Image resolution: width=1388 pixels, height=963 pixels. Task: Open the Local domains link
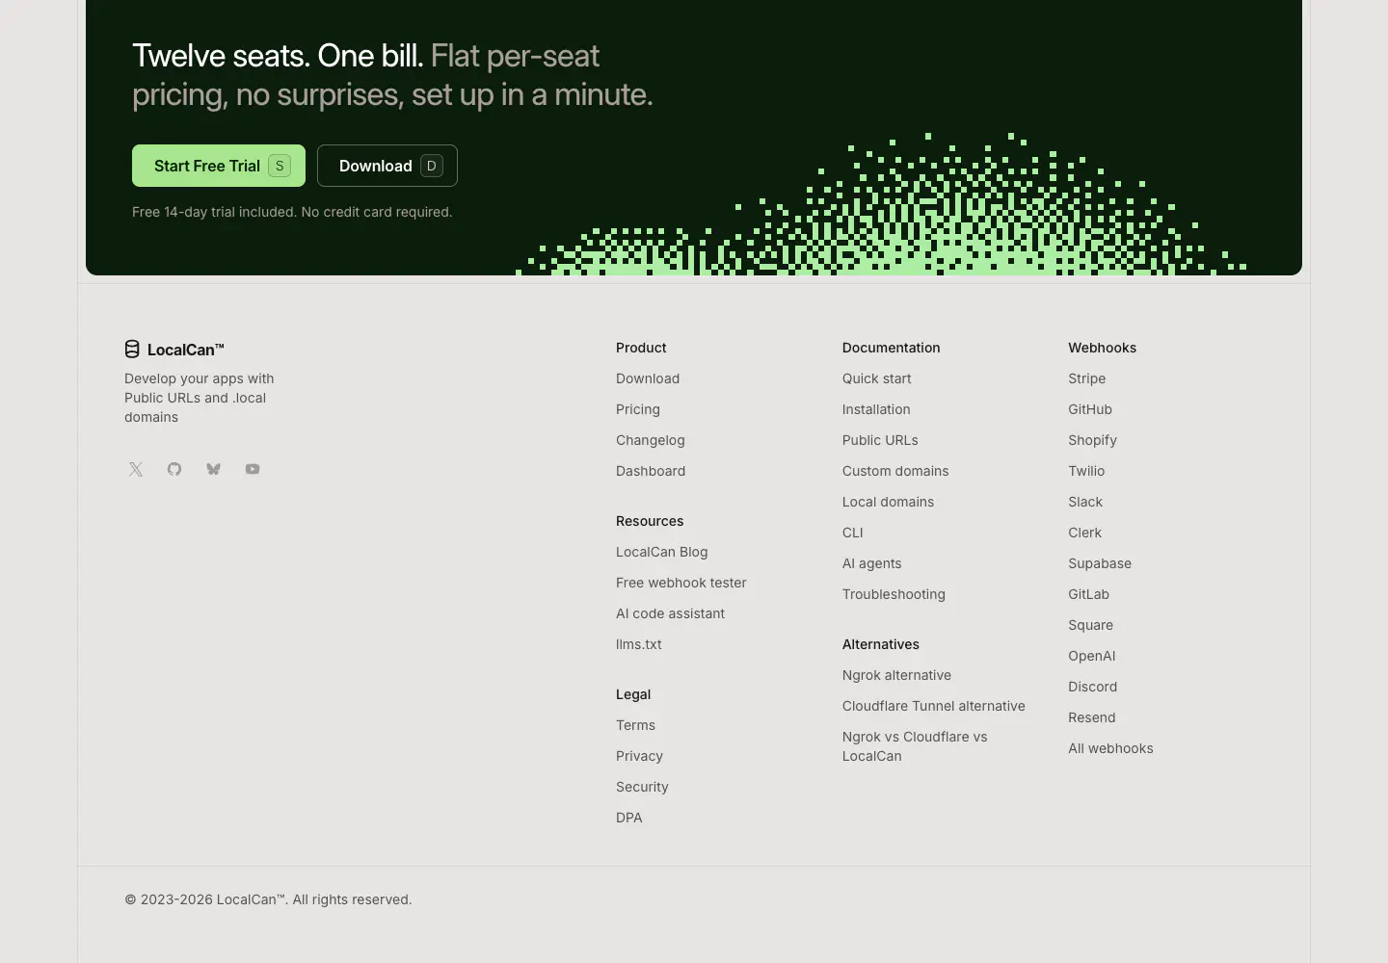[x=888, y=502]
